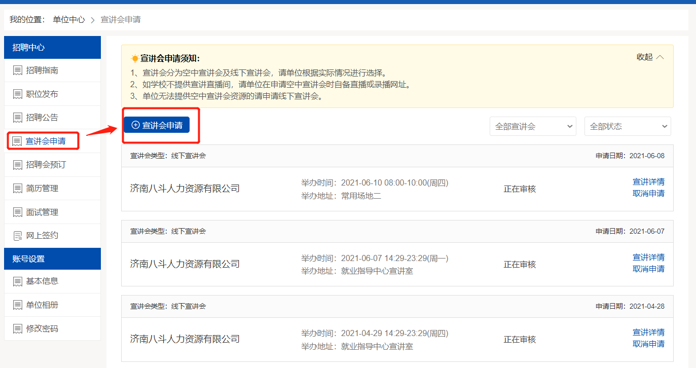Viewport: 696px width, 368px height.
Task: Click 宣讲会申请 in the breadcrumb
Action: coord(121,20)
